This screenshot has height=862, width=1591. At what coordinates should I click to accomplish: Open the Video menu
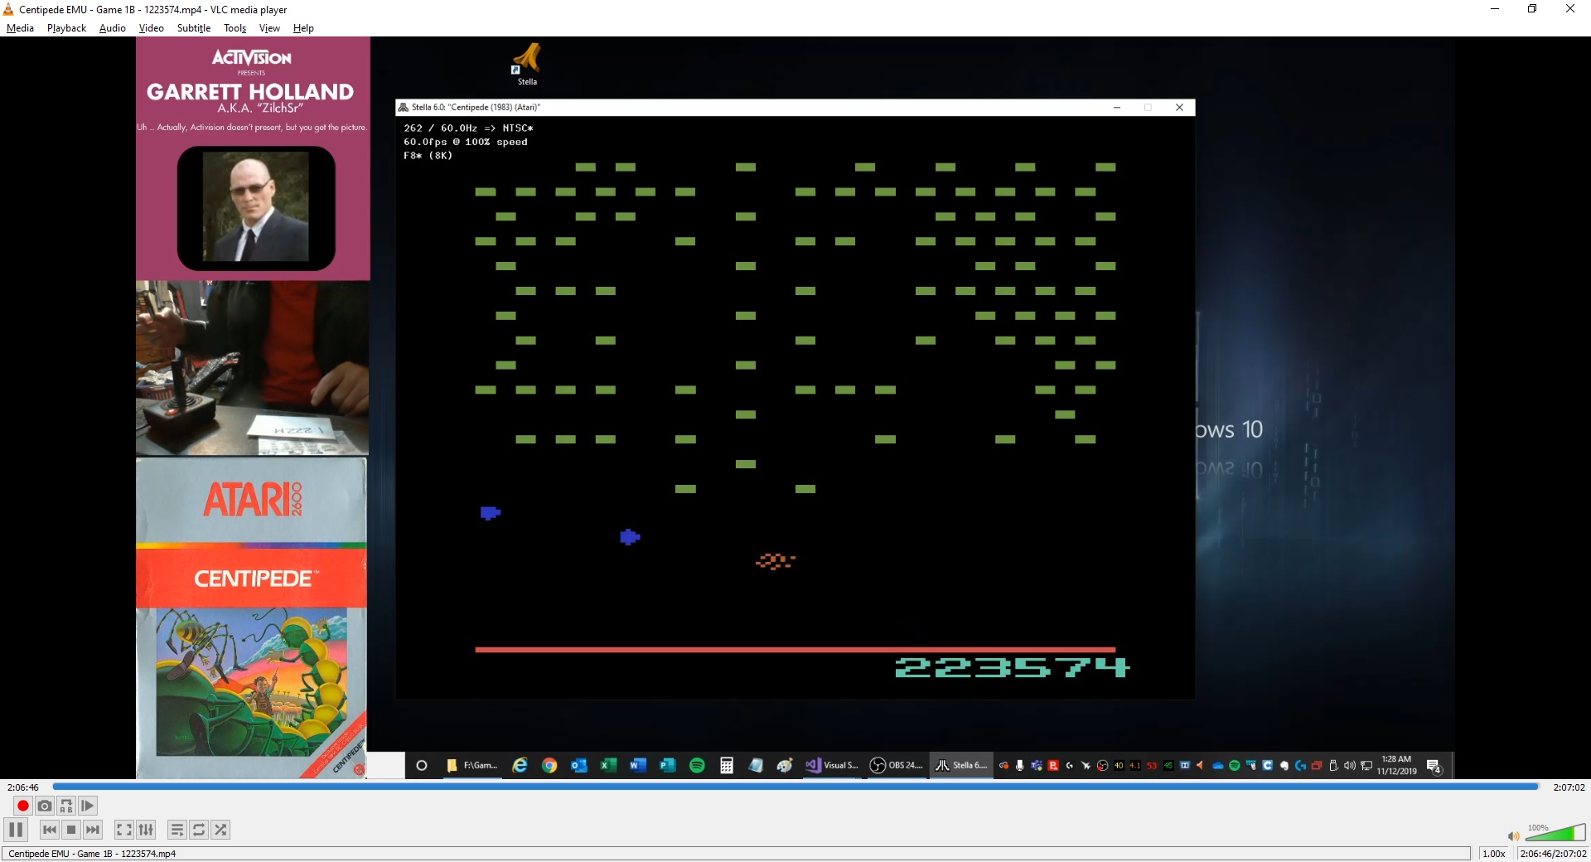point(151,28)
